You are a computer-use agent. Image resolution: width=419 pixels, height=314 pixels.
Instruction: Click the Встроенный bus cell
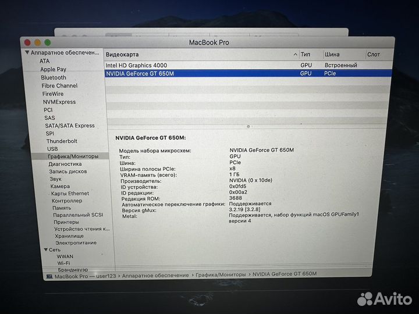click(341, 65)
